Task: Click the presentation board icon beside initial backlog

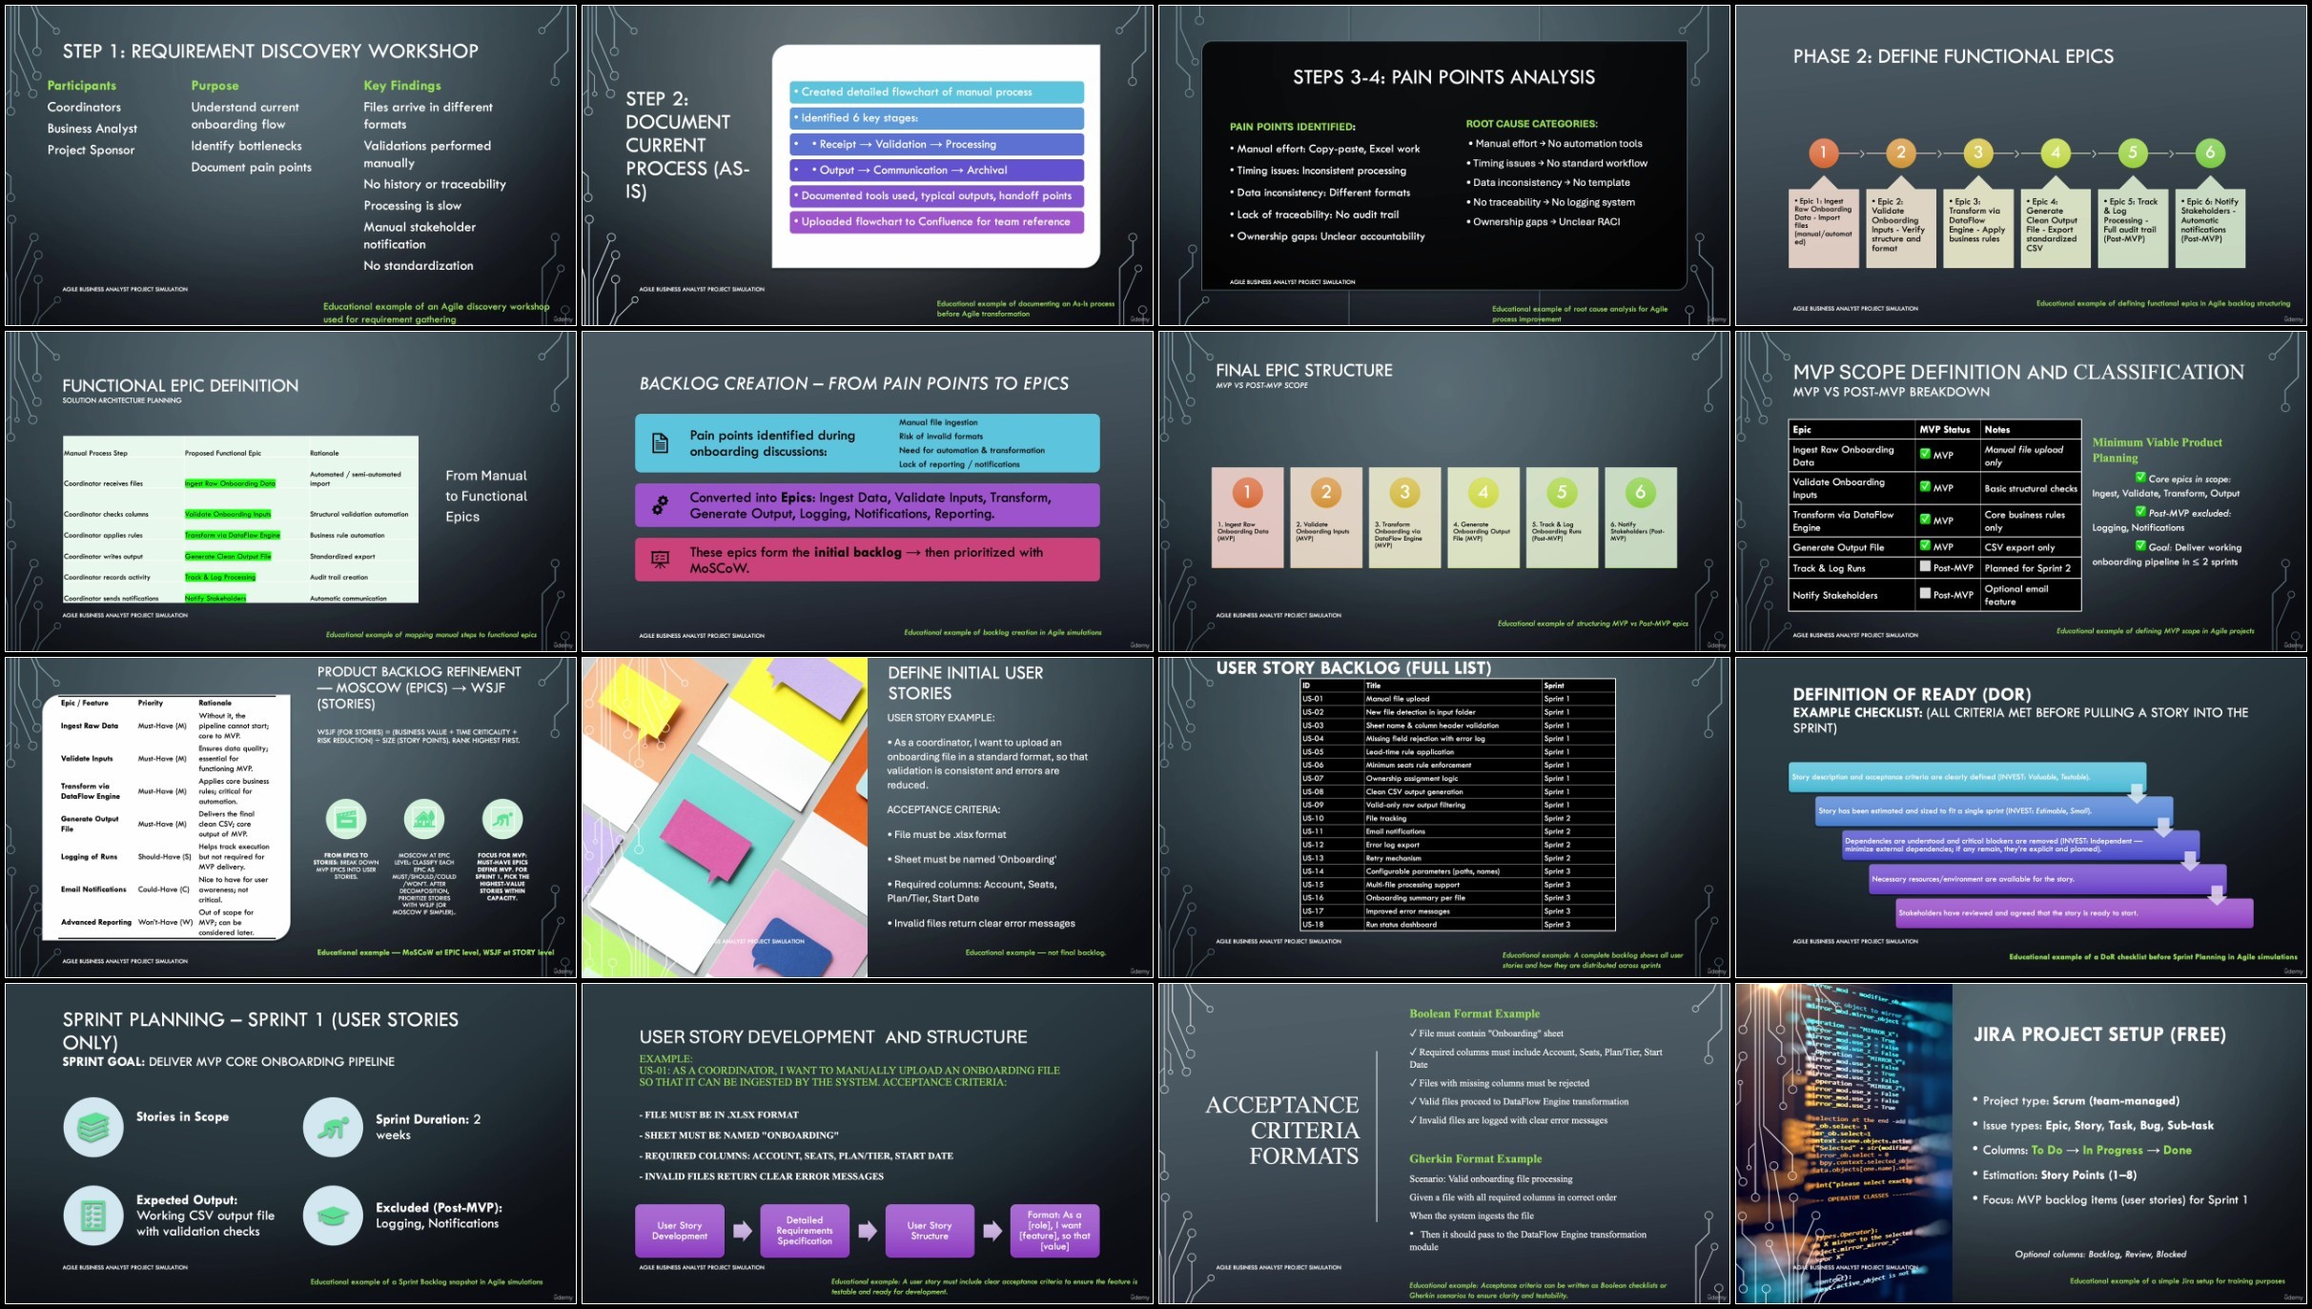Action: 660,560
